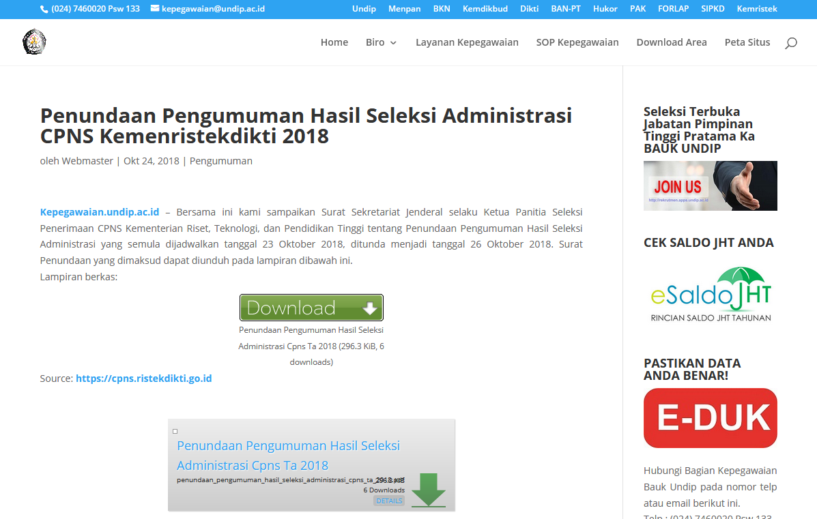Click the download caption under green button

pyautogui.click(x=311, y=346)
